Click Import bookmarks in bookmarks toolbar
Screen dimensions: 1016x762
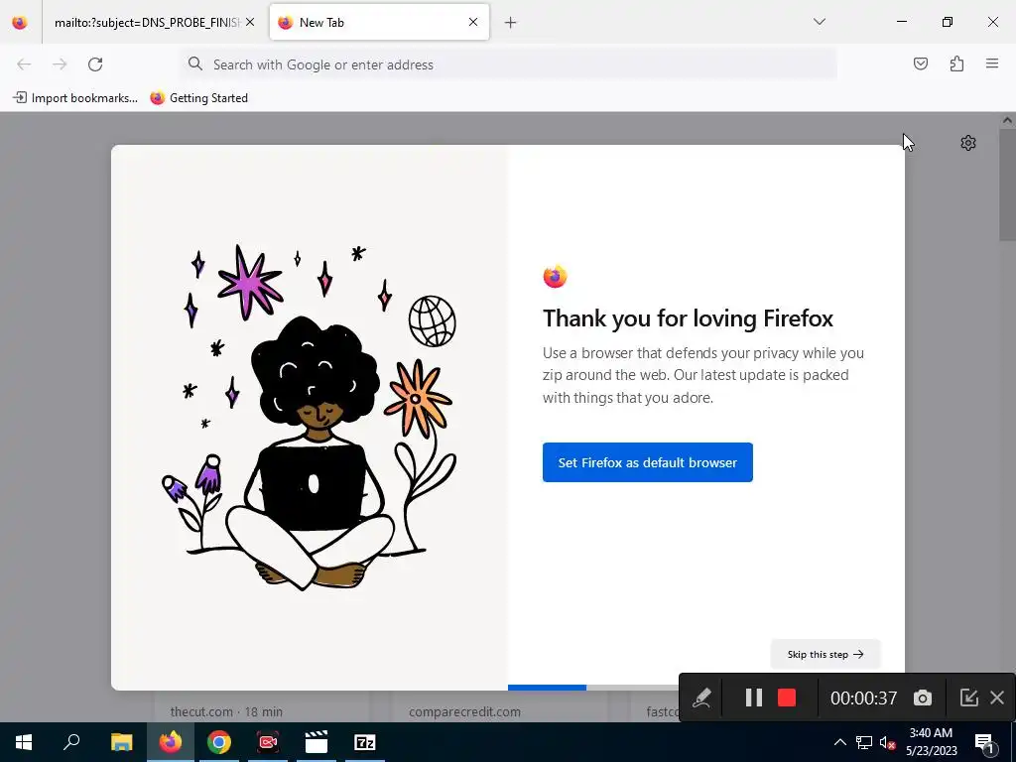click(75, 98)
